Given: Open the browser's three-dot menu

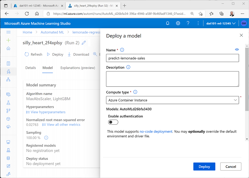Looking at the screenshot, I should point(242,14).
